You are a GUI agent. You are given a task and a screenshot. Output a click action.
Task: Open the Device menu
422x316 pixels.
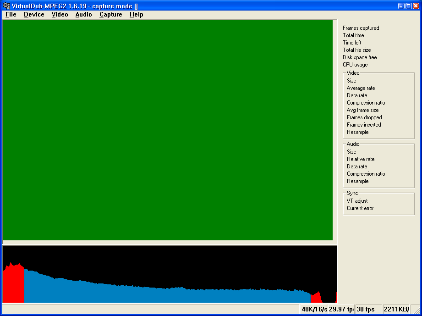pos(34,15)
